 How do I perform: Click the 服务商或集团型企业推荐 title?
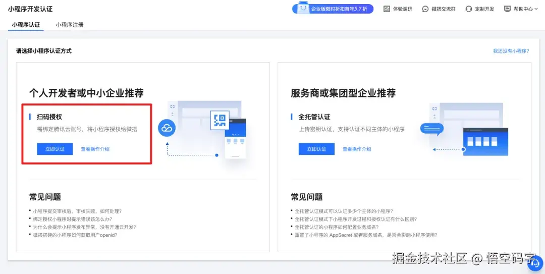click(343, 93)
